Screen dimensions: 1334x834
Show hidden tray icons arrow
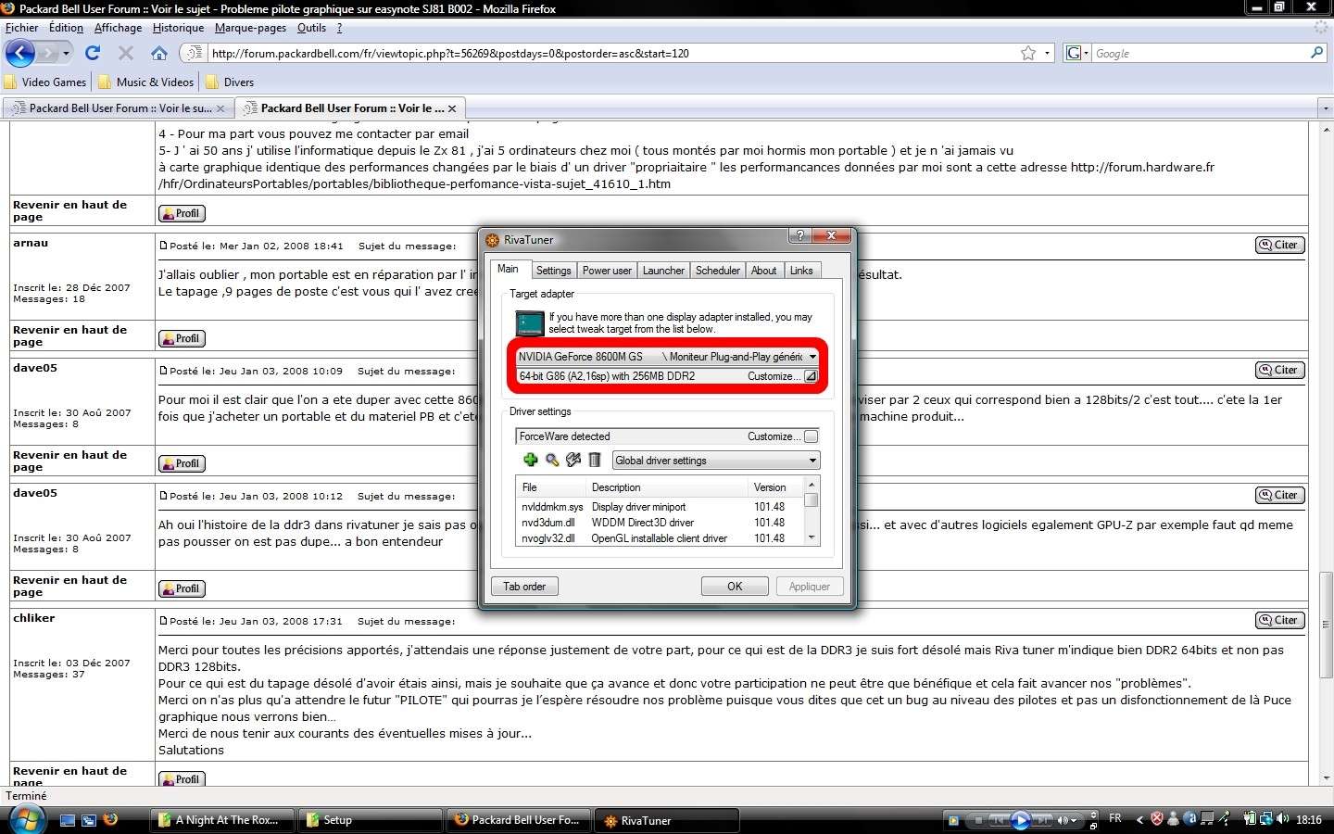pyautogui.click(x=1139, y=819)
